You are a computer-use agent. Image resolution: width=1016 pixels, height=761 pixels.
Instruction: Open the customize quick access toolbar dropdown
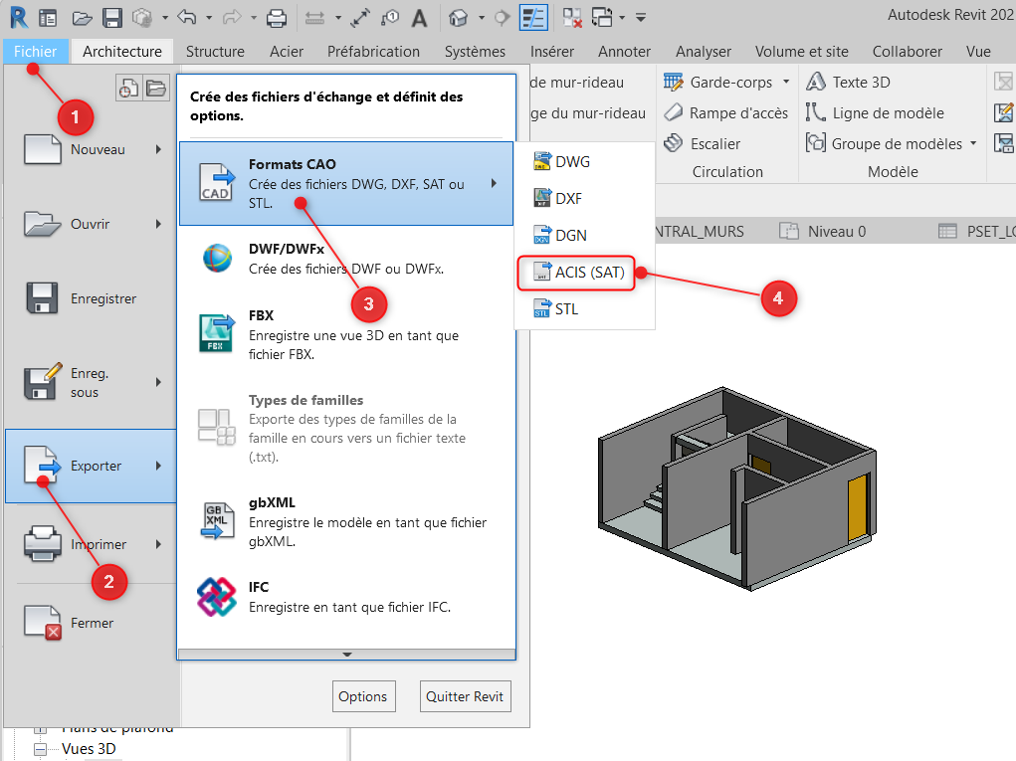click(x=641, y=18)
